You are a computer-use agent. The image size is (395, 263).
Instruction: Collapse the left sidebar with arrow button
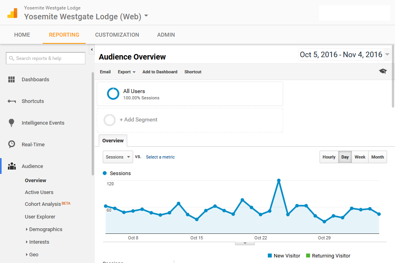[92, 50]
